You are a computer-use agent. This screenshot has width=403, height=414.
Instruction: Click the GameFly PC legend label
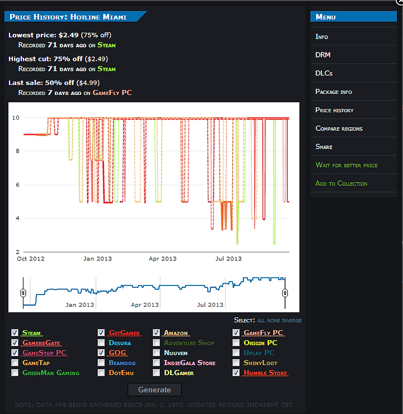pos(264,333)
